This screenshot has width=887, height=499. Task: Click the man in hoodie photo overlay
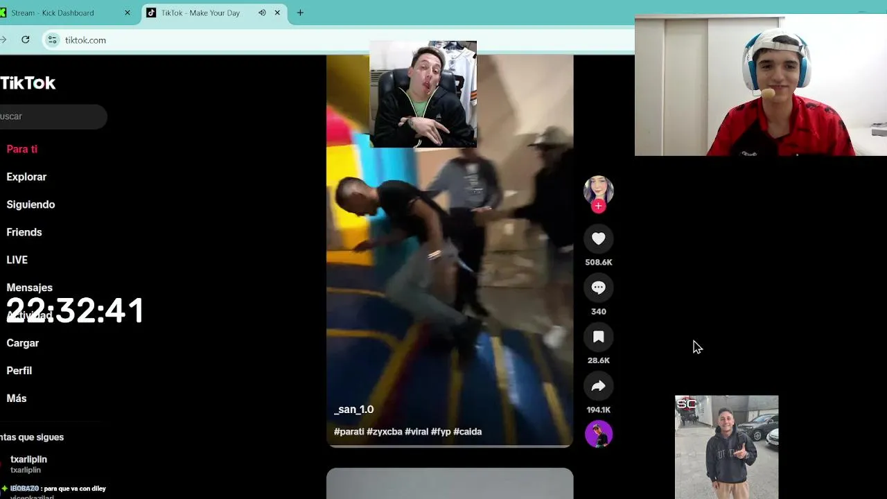727,447
